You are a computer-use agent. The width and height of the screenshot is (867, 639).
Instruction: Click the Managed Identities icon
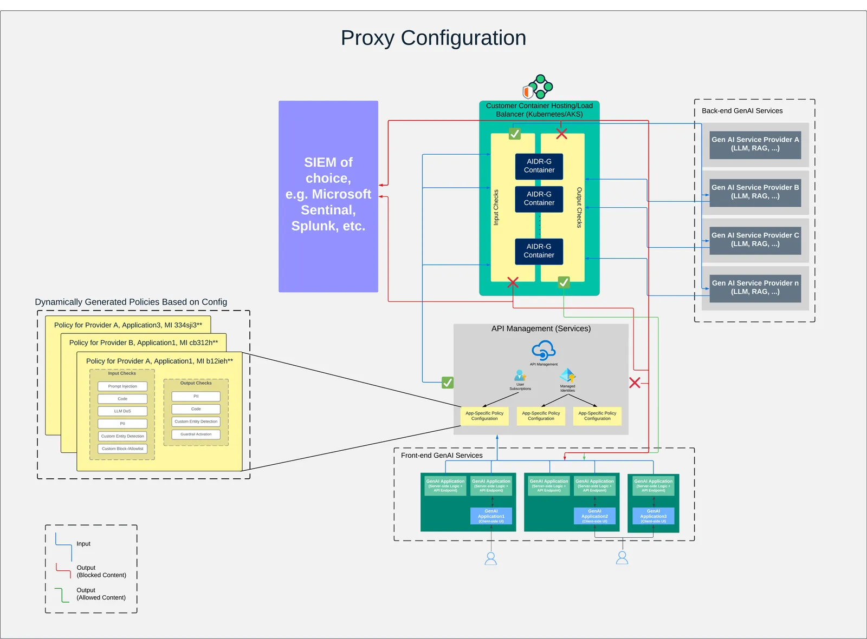[567, 376]
